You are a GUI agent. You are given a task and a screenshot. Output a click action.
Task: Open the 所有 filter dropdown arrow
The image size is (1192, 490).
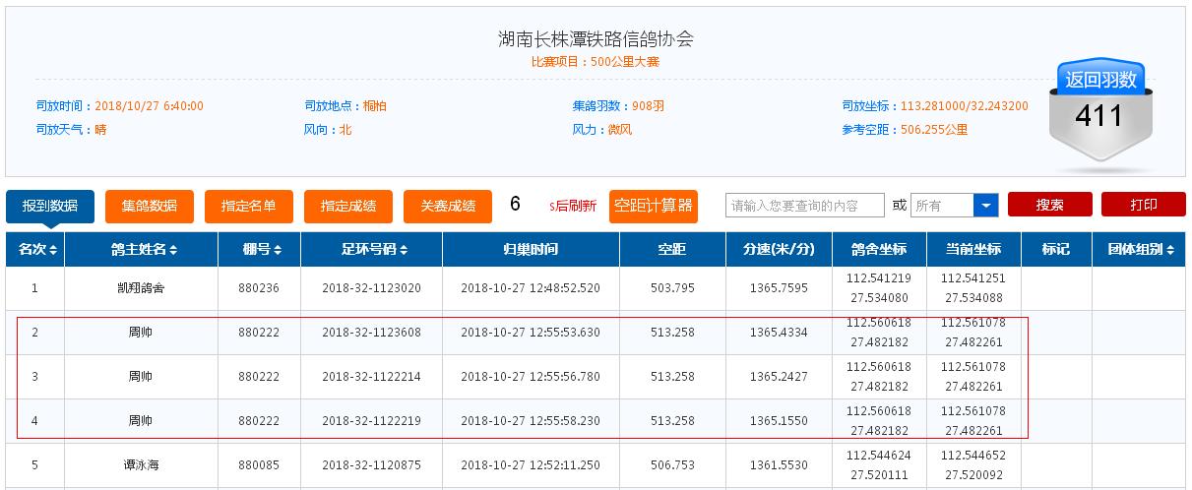985,206
